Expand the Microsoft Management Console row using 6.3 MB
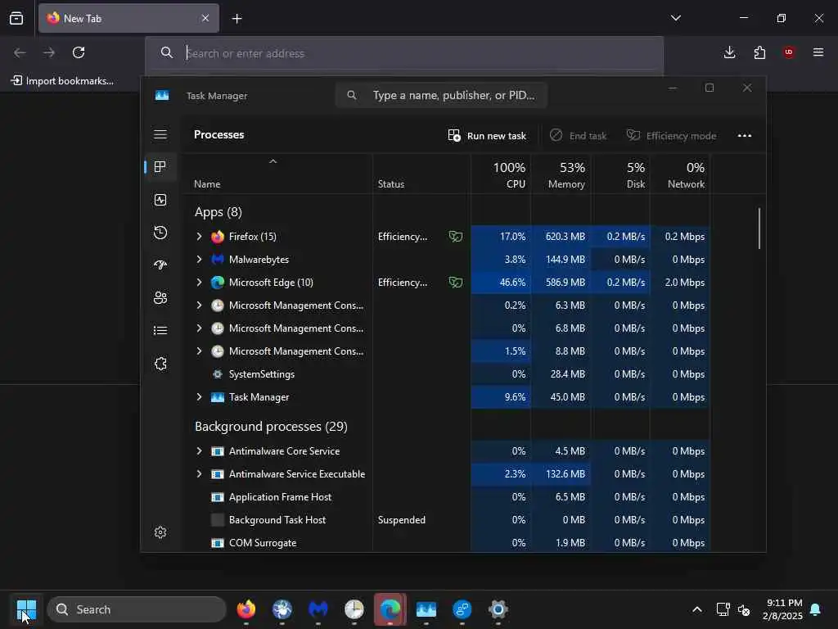838x629 pixels. (200, 305)
